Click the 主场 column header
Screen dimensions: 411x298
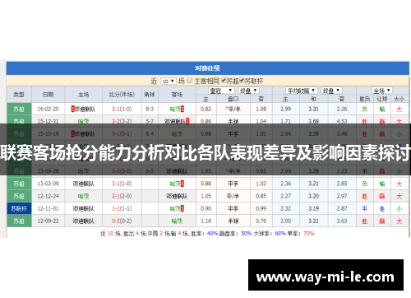click(x=84, y=95)
